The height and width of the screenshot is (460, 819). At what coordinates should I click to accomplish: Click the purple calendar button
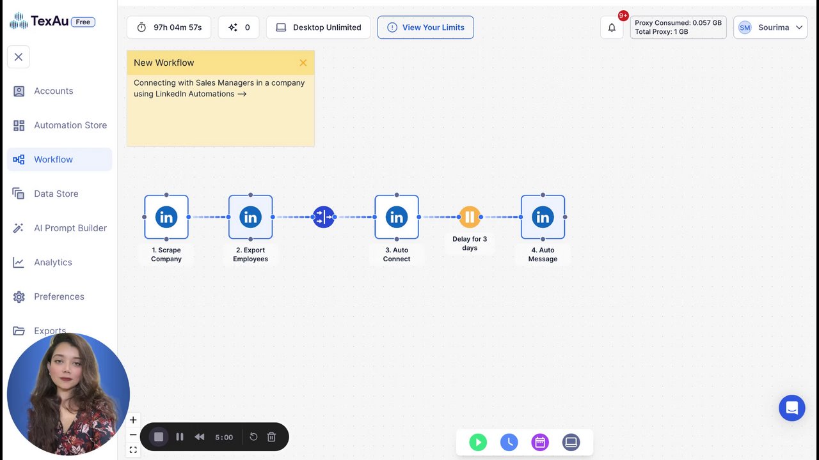(x=540, y=442)
